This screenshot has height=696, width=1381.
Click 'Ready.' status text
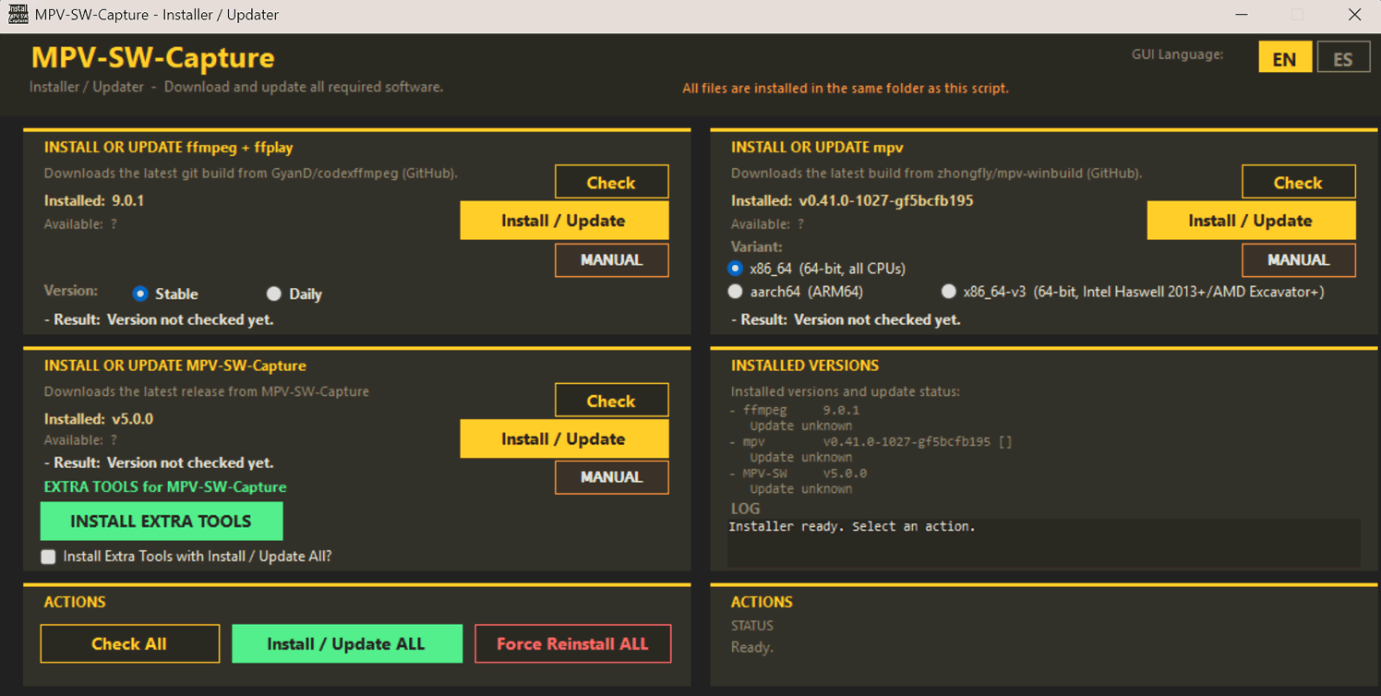(752, 647)
